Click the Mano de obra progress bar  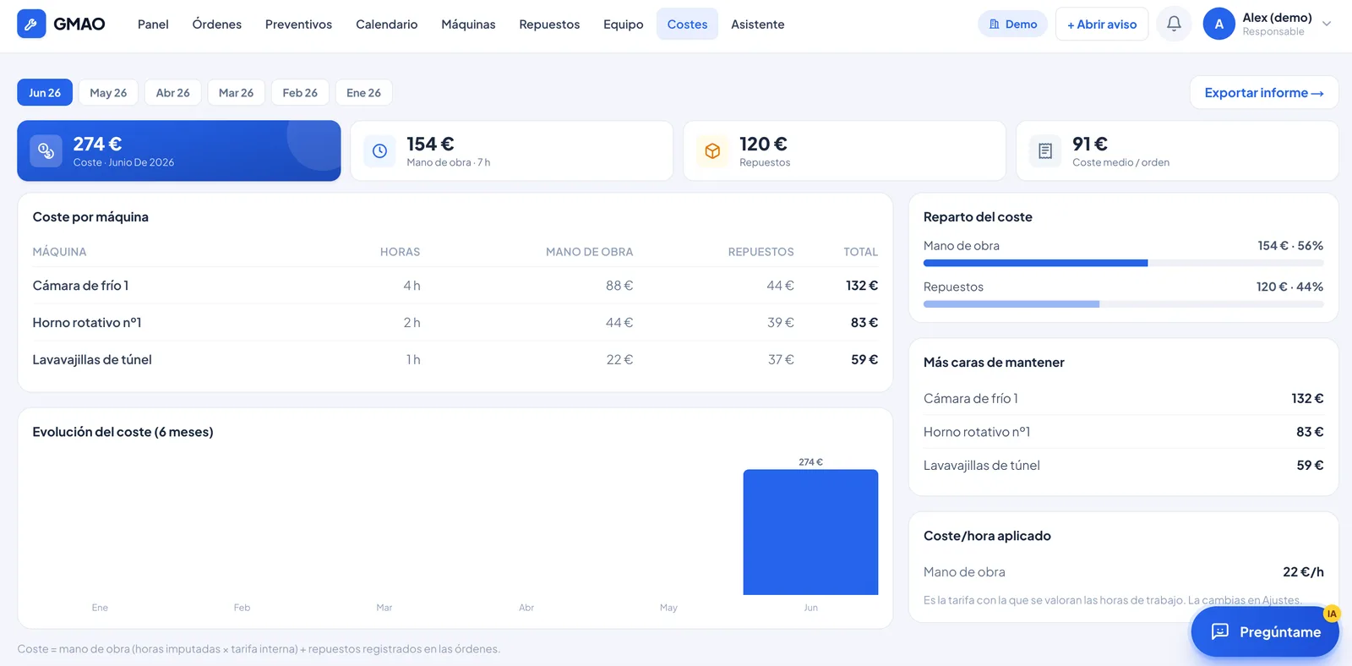tap(1123, 263)
